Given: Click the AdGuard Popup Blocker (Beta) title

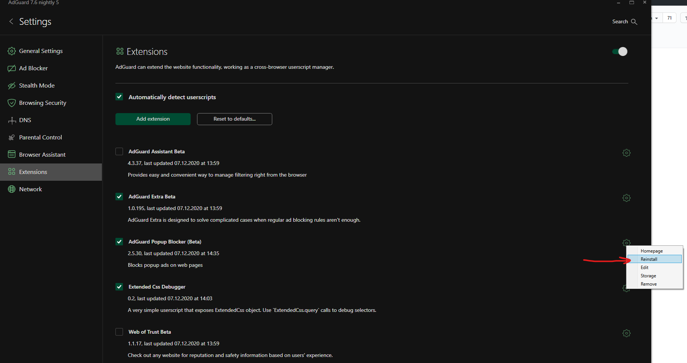Looking at the screenshot, I should click(x=165, y=242).
